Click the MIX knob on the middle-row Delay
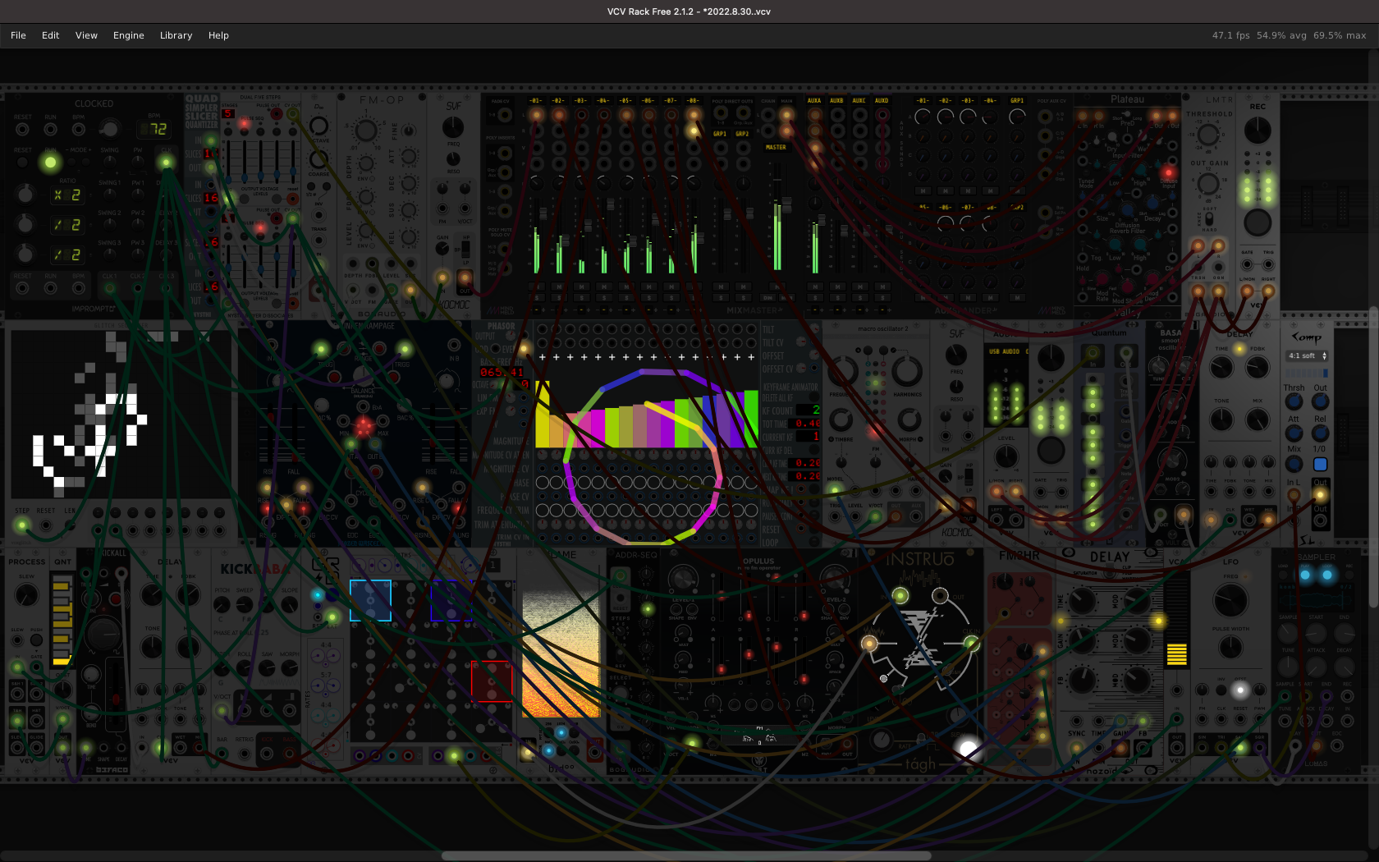The height and width of the screenshot is (862, 1379). click(x=1258, y=420)
